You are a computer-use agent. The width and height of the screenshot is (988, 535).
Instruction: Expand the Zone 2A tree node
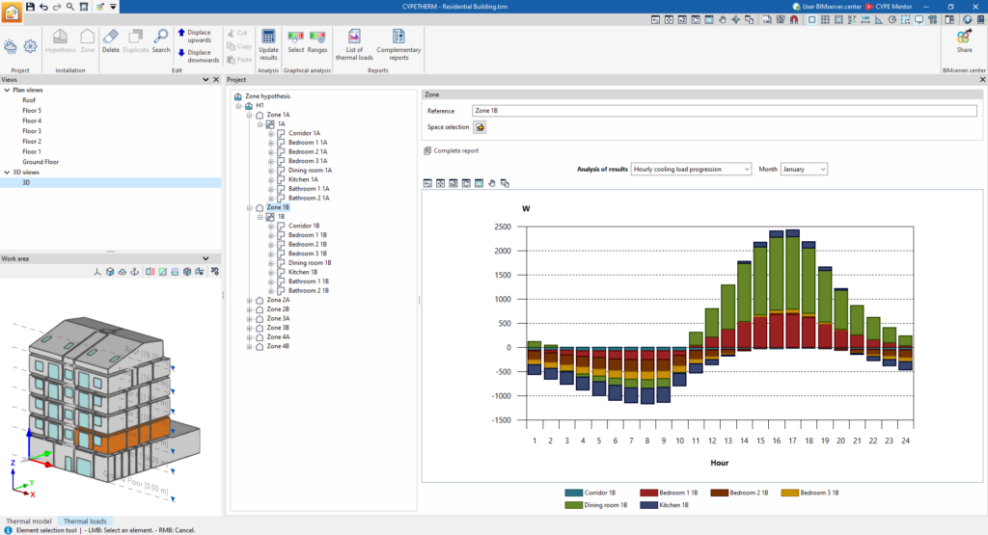pyautogui.click(x=250, y=300)
